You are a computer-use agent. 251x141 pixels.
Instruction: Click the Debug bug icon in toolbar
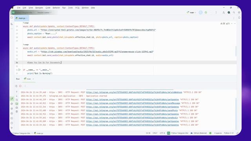pos(206,13)
